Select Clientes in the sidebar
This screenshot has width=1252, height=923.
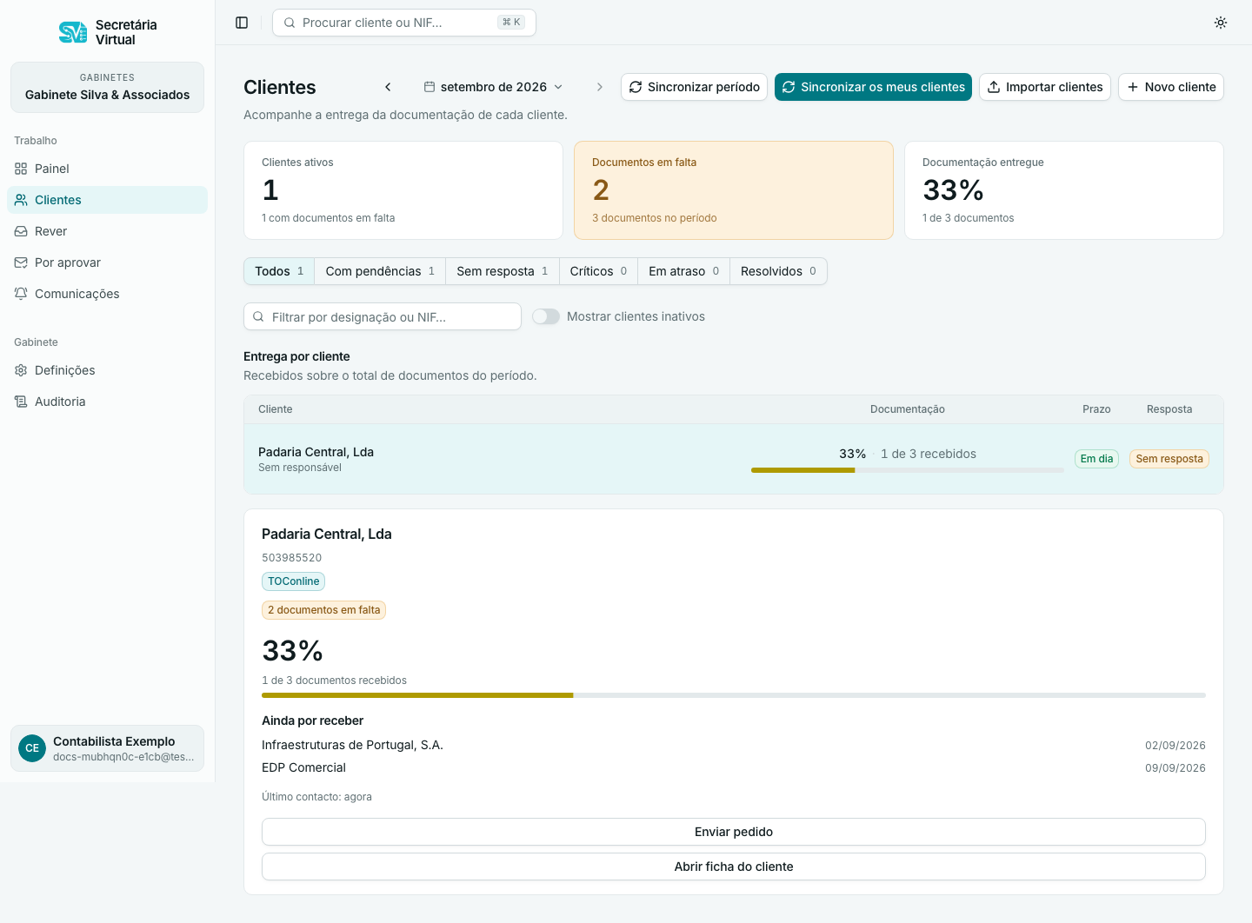(x=107, y=200)
